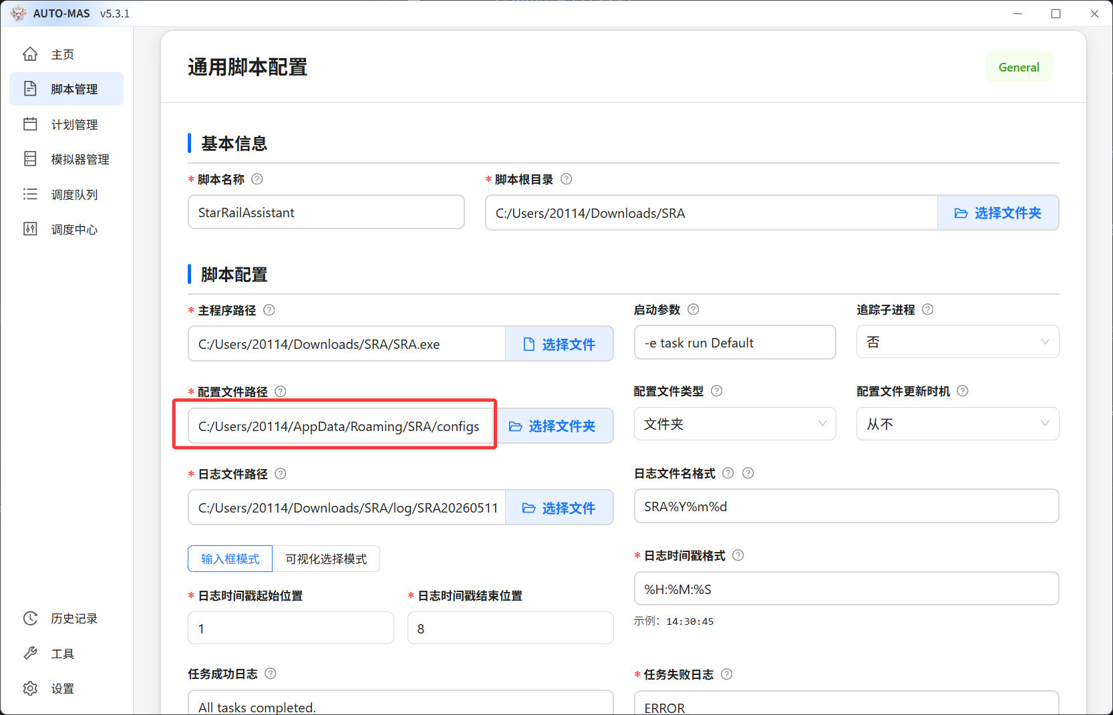The image size is (1113, 715).
Task: Click the 脚本根目录 path input field
Action: tap(711, 212)
